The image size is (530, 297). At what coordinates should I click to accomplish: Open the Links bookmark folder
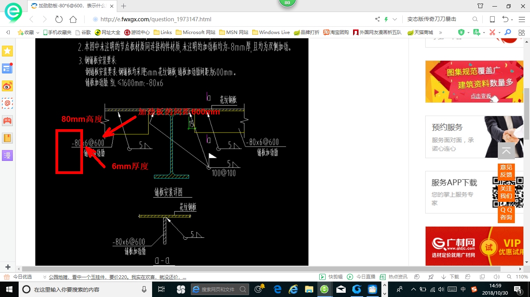(x=163, y=32)
